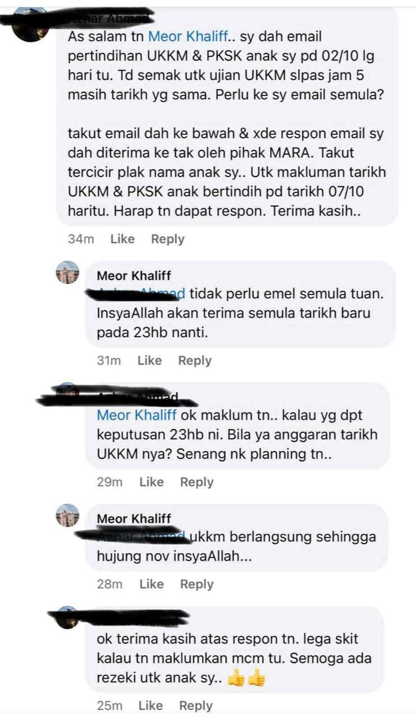Reply to the comment posted 29m ago
This screenshot has height=718, width=416.
pyautogui.click(x=197, y=482)
